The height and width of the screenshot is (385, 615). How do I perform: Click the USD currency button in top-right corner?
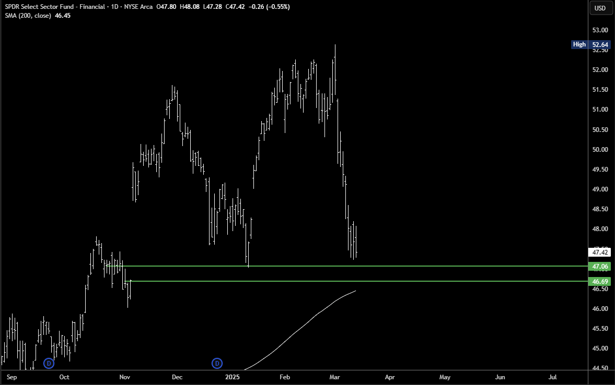point(600,8)
